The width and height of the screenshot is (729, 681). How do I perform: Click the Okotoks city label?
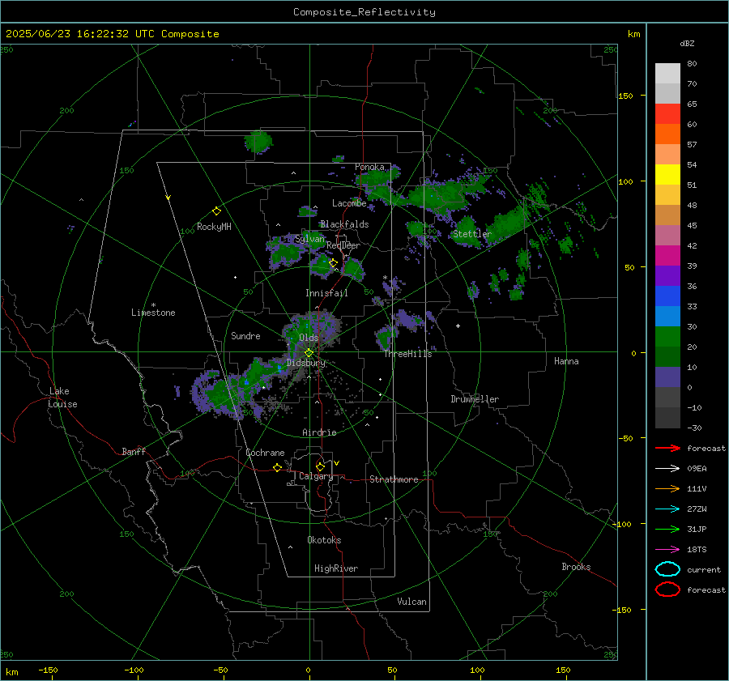[x=324, y=540]
